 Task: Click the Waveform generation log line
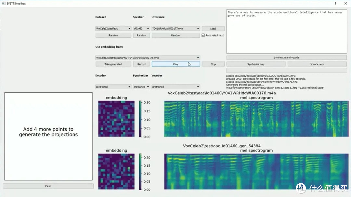[x=275, y=88]
